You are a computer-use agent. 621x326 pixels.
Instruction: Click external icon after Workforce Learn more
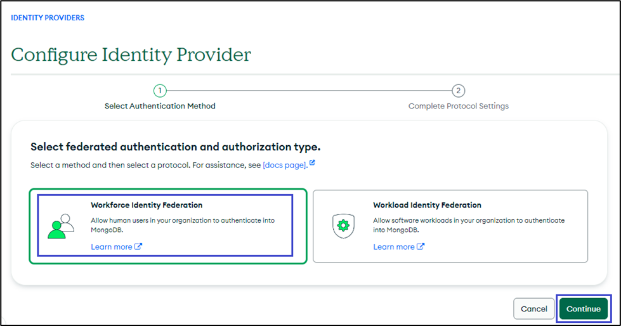click(138, 247)
